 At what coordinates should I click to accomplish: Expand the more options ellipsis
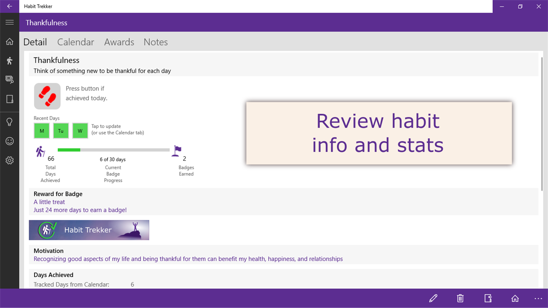point(538,298)
